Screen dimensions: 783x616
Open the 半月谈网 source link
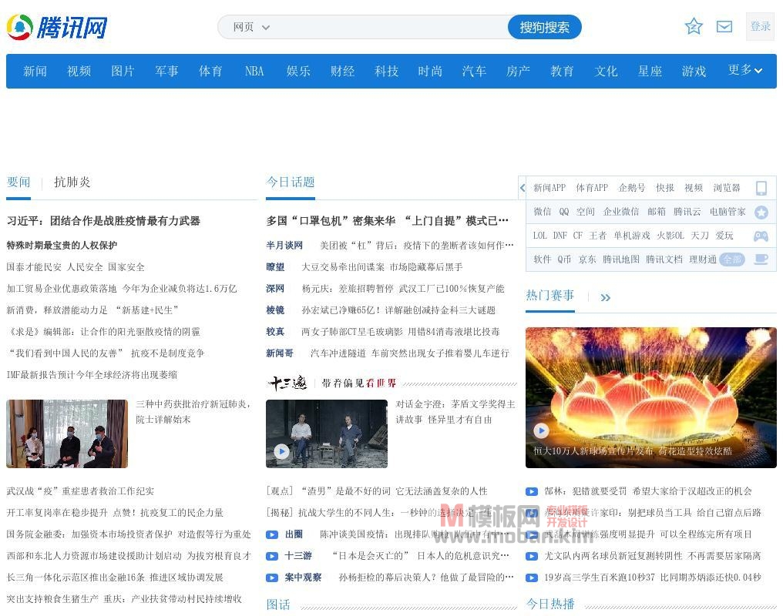point(284,246)
